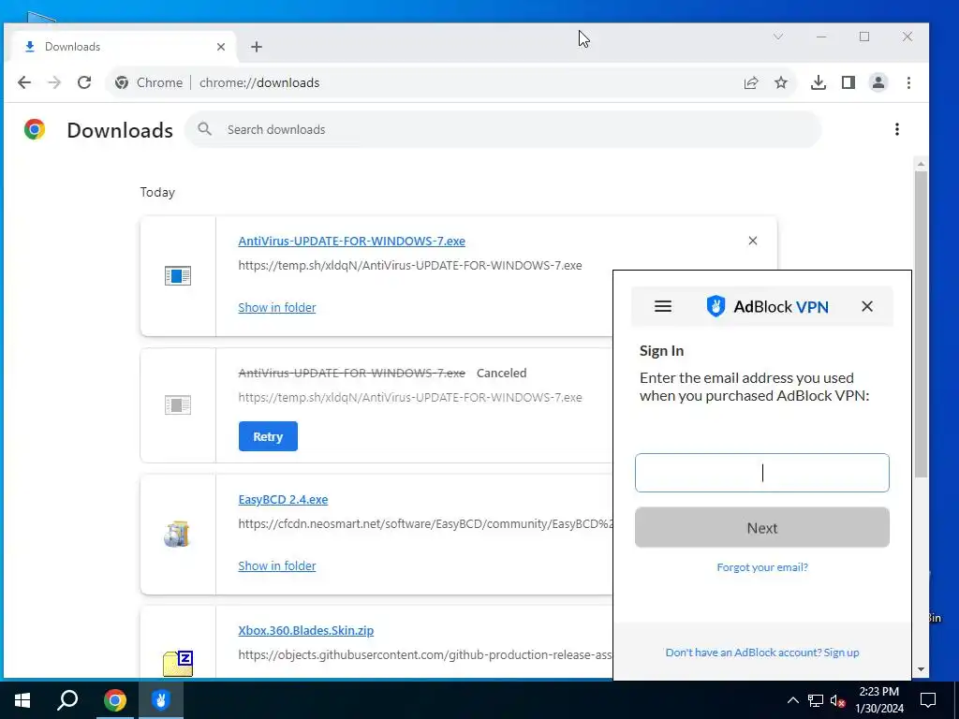Toggle the Chrome side panel icon

[848, 82]
